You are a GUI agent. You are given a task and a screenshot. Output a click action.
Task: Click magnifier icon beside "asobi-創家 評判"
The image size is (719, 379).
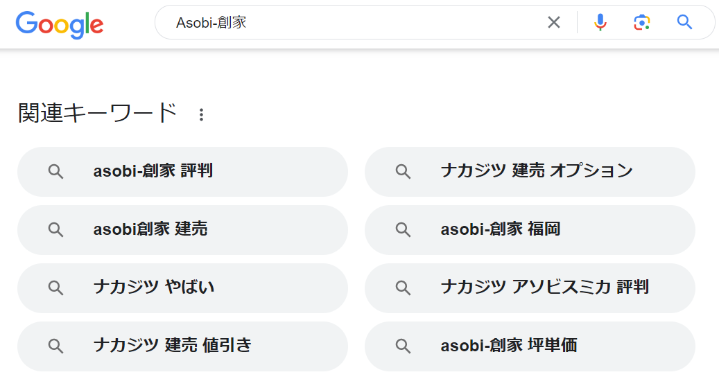pos(56,172)
